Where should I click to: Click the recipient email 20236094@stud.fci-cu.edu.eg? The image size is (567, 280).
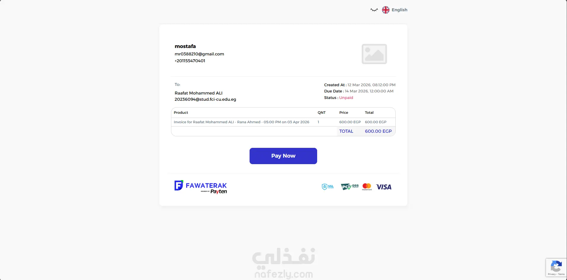pos(205,99)
